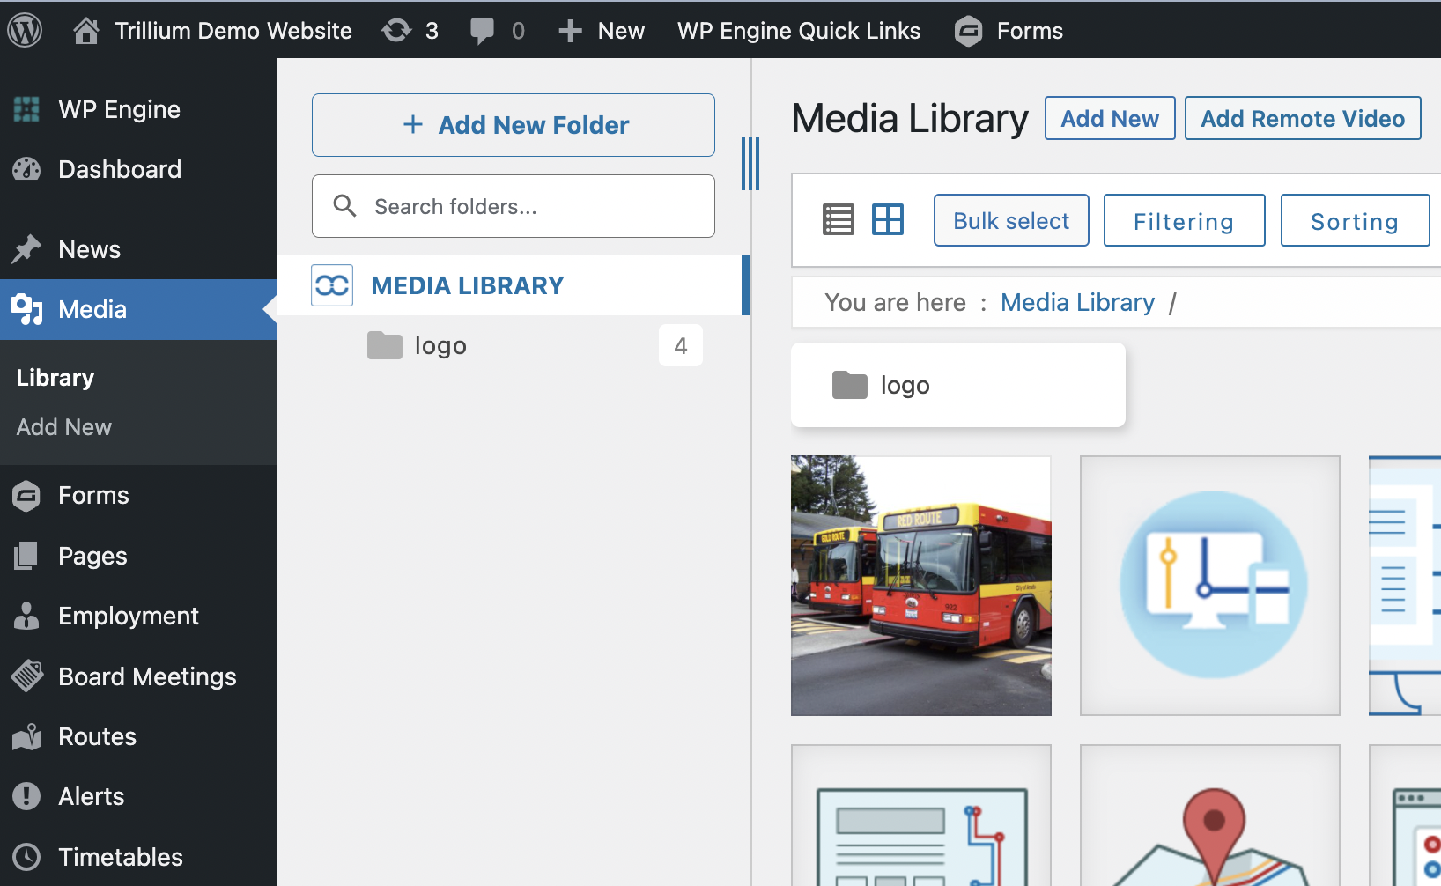Image resolution: width=1441 pixels, height=886 pixels.
Task: Open the New menu in the toolbar
Action: pos(602,29)
